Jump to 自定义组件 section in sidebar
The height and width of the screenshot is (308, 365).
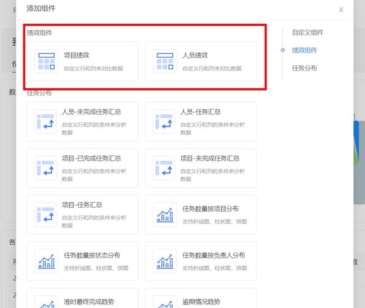coord(307,32)
